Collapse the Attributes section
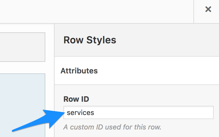 click(137, 71)
